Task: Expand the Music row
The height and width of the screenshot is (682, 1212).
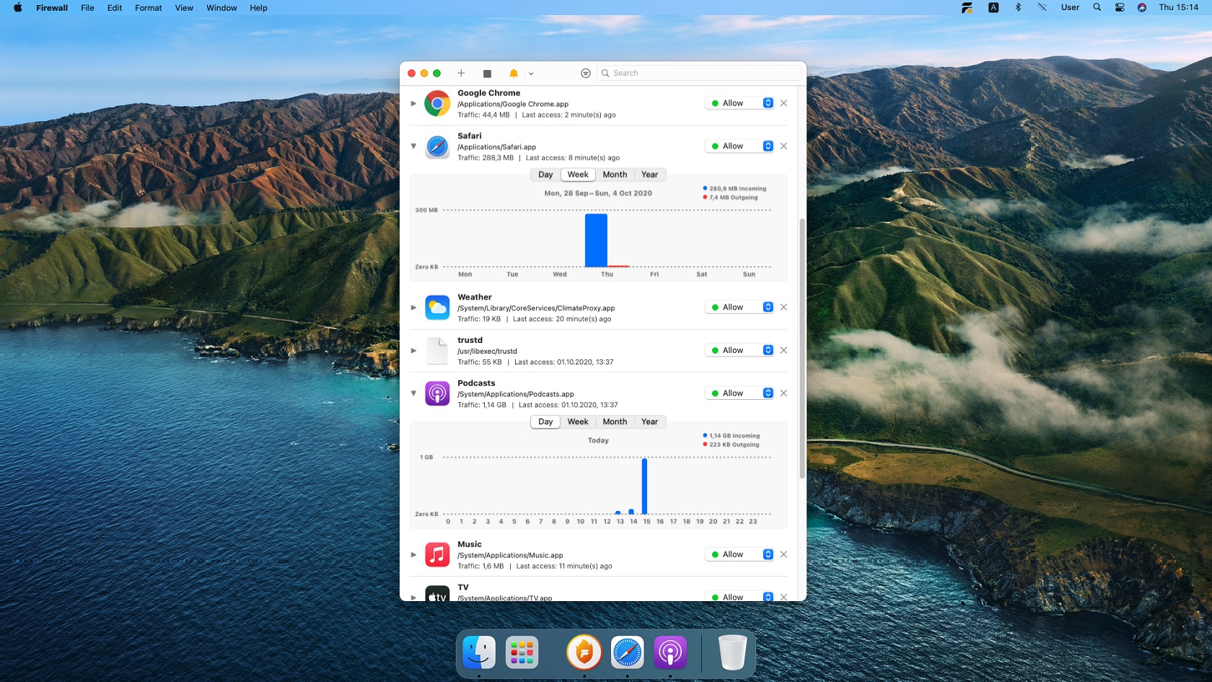Action: tap(413, 554)
